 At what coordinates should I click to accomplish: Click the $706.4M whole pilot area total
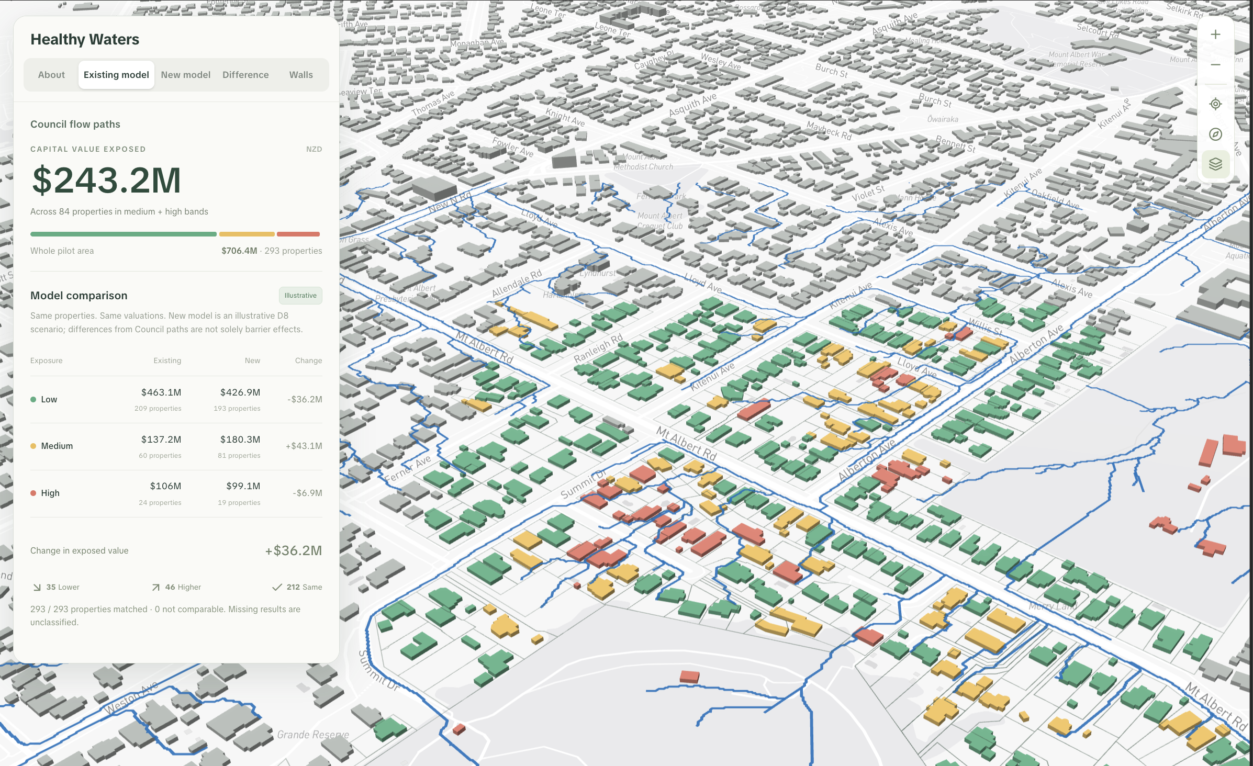coord(239,251)
